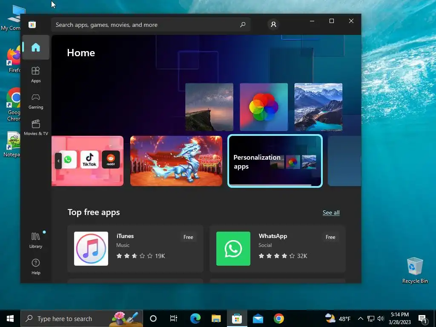This screenshot has height=327, width=436.
Task: Select the Firefox desktop shortcut
Action: (x=13, y=60)
